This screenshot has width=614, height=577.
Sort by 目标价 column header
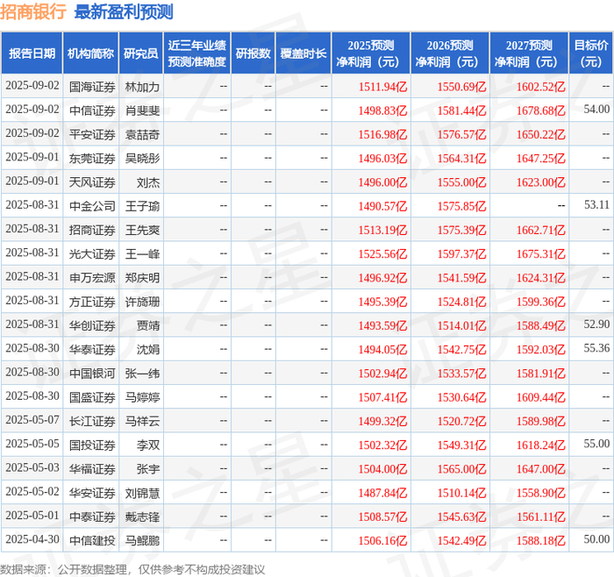tap(591, 53)
